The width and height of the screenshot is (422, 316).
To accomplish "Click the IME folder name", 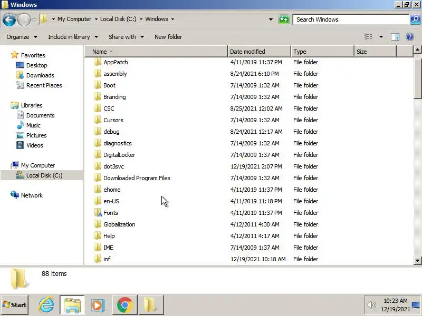I will coord(108,248).
